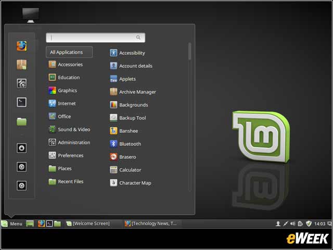Screen dimensions: 333x250
Task: Click the 14:03 clock in panel
Action: pyautogui.click(x=319, y=224)
